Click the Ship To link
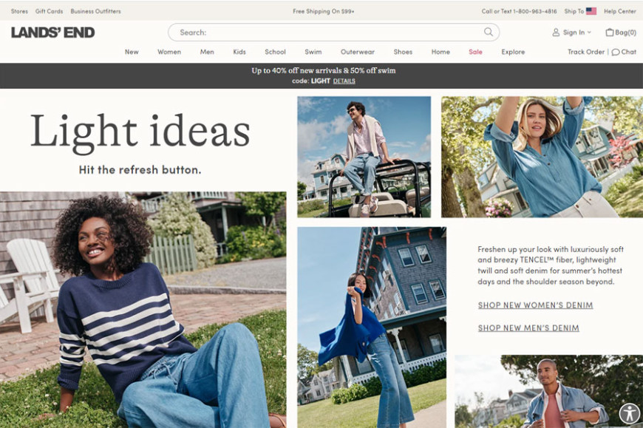643x428 pixels. [x=574, y=11]
